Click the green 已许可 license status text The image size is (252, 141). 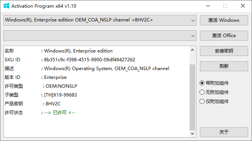pyautogui.click(x=60, y=113)
